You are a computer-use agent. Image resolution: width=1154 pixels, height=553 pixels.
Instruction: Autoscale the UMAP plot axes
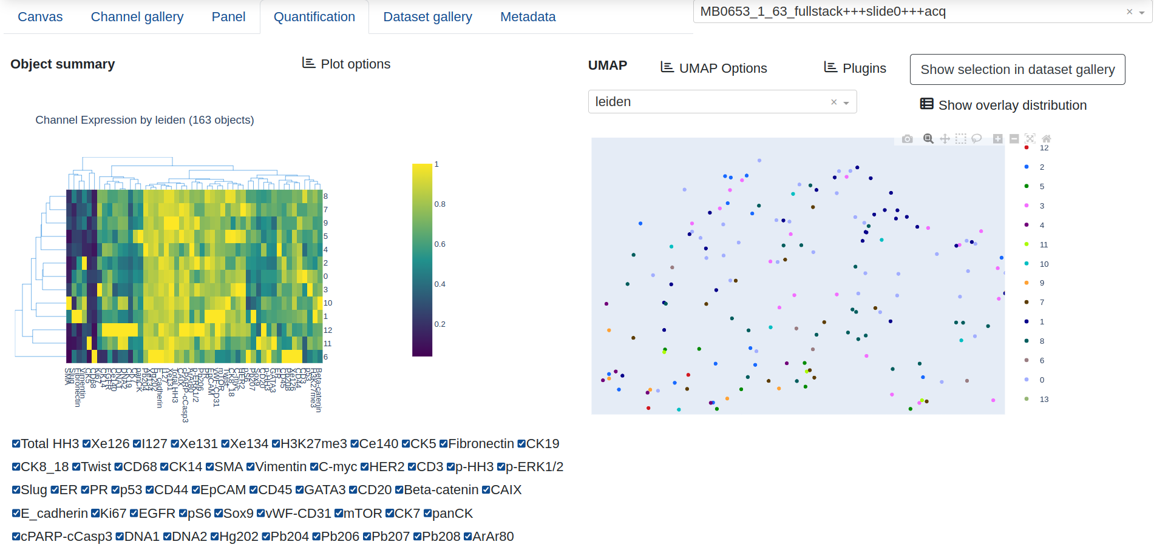[x=1030, y=139]
